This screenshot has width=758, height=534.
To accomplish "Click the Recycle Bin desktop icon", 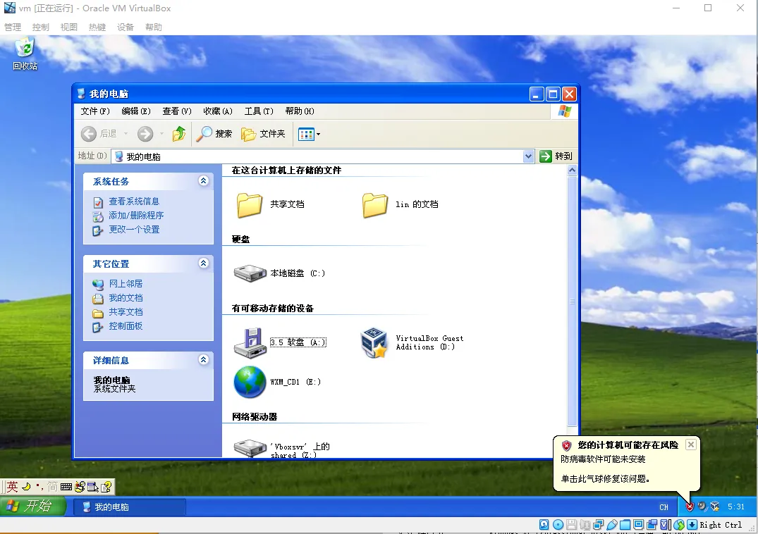I will pyautogui.click(x=25, y=49).
